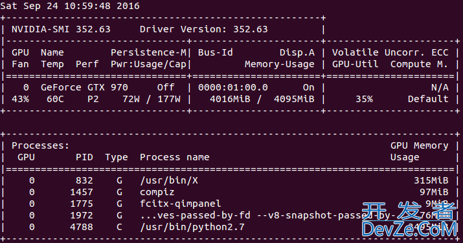Click the persistence mode value Off

tap(166, 87)
